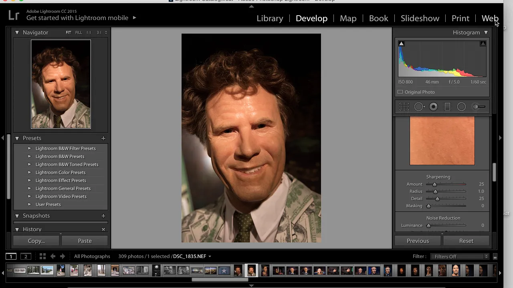Expand Lightroom B&W Filter Presets folder
The width and height of the screenshot is (513, 288).
click(x=29, y=148)
